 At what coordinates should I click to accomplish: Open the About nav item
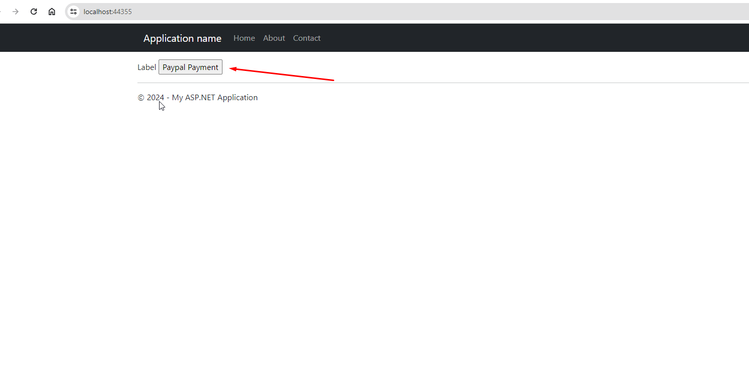click(274, 38)
